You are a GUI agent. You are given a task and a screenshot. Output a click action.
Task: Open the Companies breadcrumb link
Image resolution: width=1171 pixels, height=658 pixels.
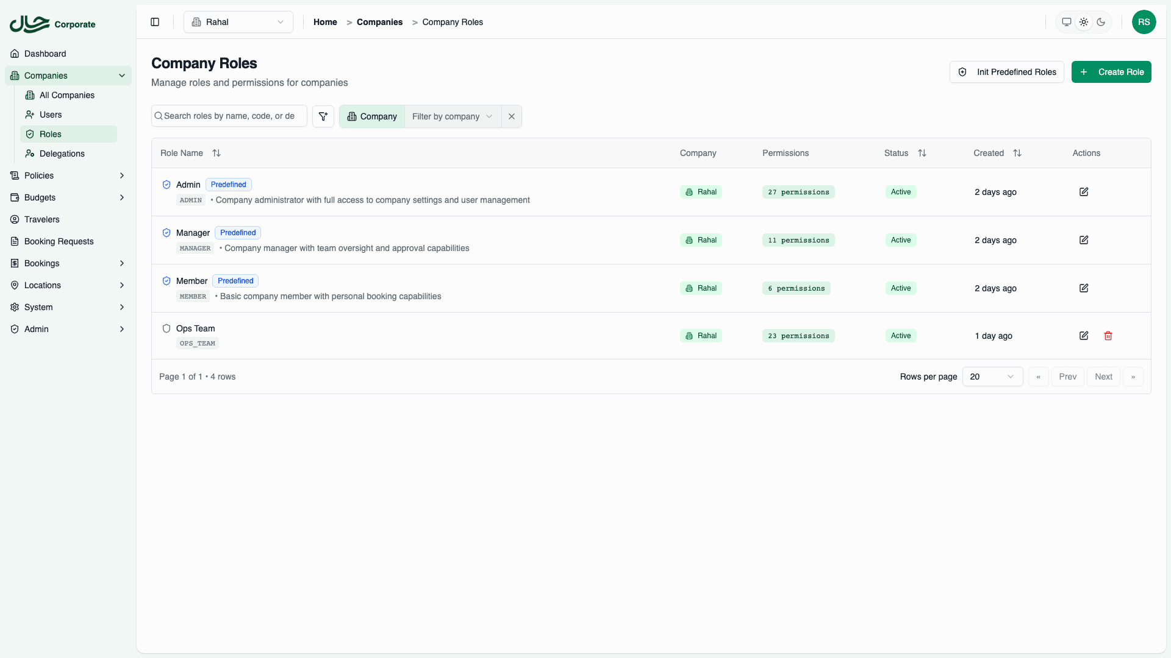(380, 22)
